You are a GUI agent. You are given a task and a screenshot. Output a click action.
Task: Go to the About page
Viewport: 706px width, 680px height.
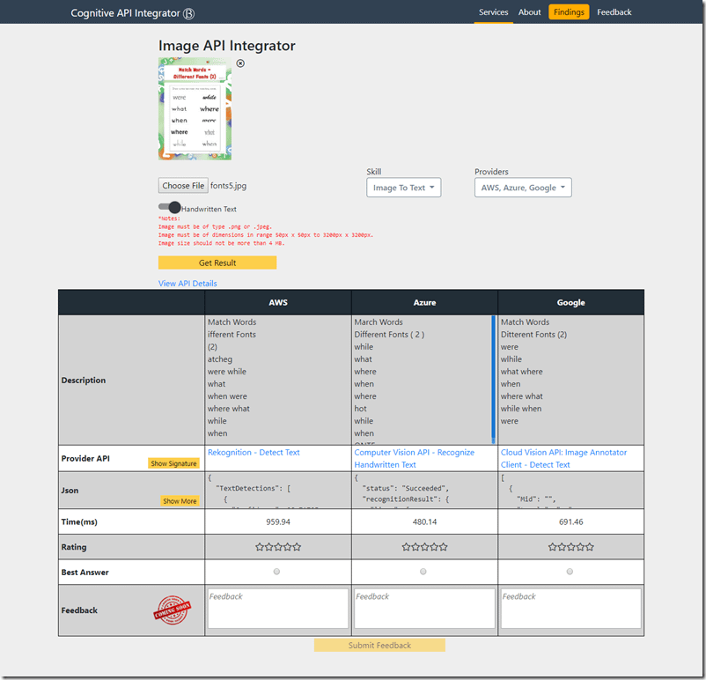(530, 12)
